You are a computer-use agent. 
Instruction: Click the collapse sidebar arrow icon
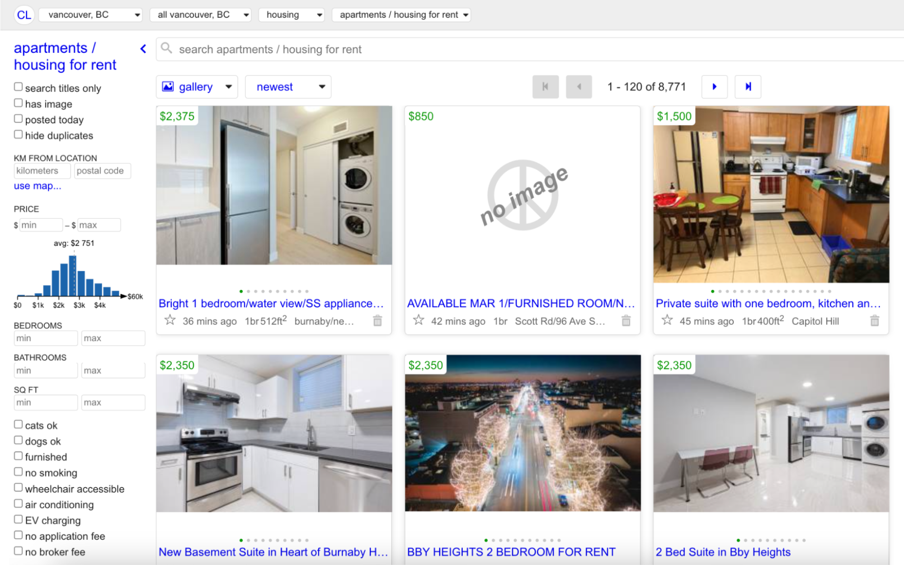(144, 49)
